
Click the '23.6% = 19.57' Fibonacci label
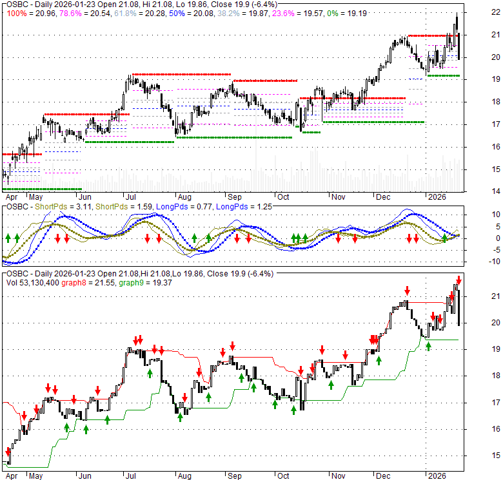point(298,14)
